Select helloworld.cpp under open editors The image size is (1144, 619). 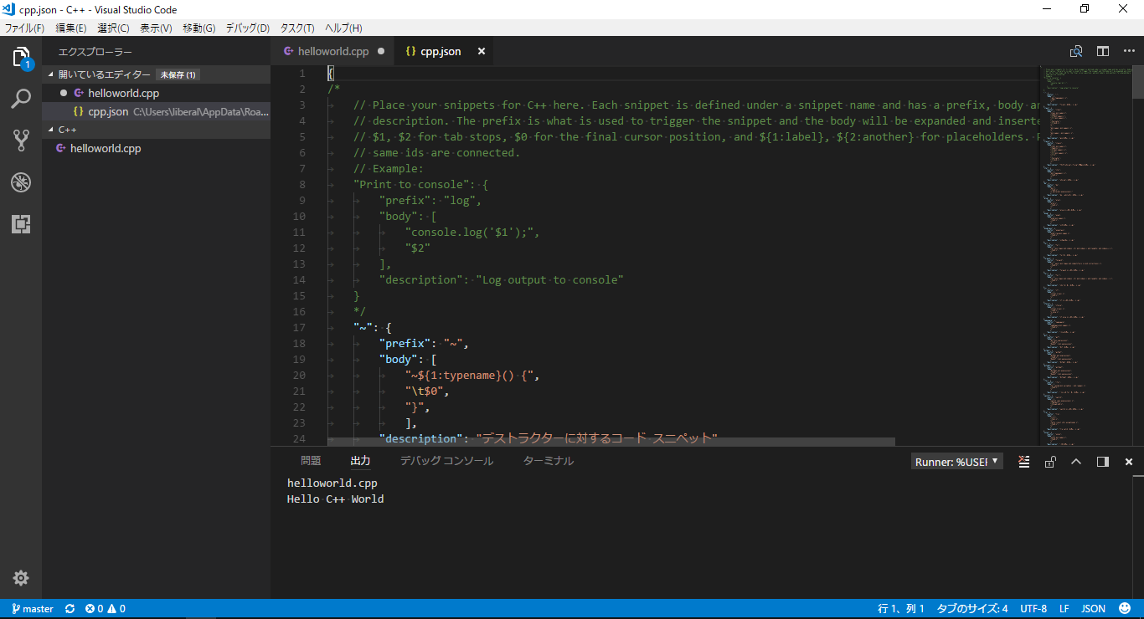(157, 93)
